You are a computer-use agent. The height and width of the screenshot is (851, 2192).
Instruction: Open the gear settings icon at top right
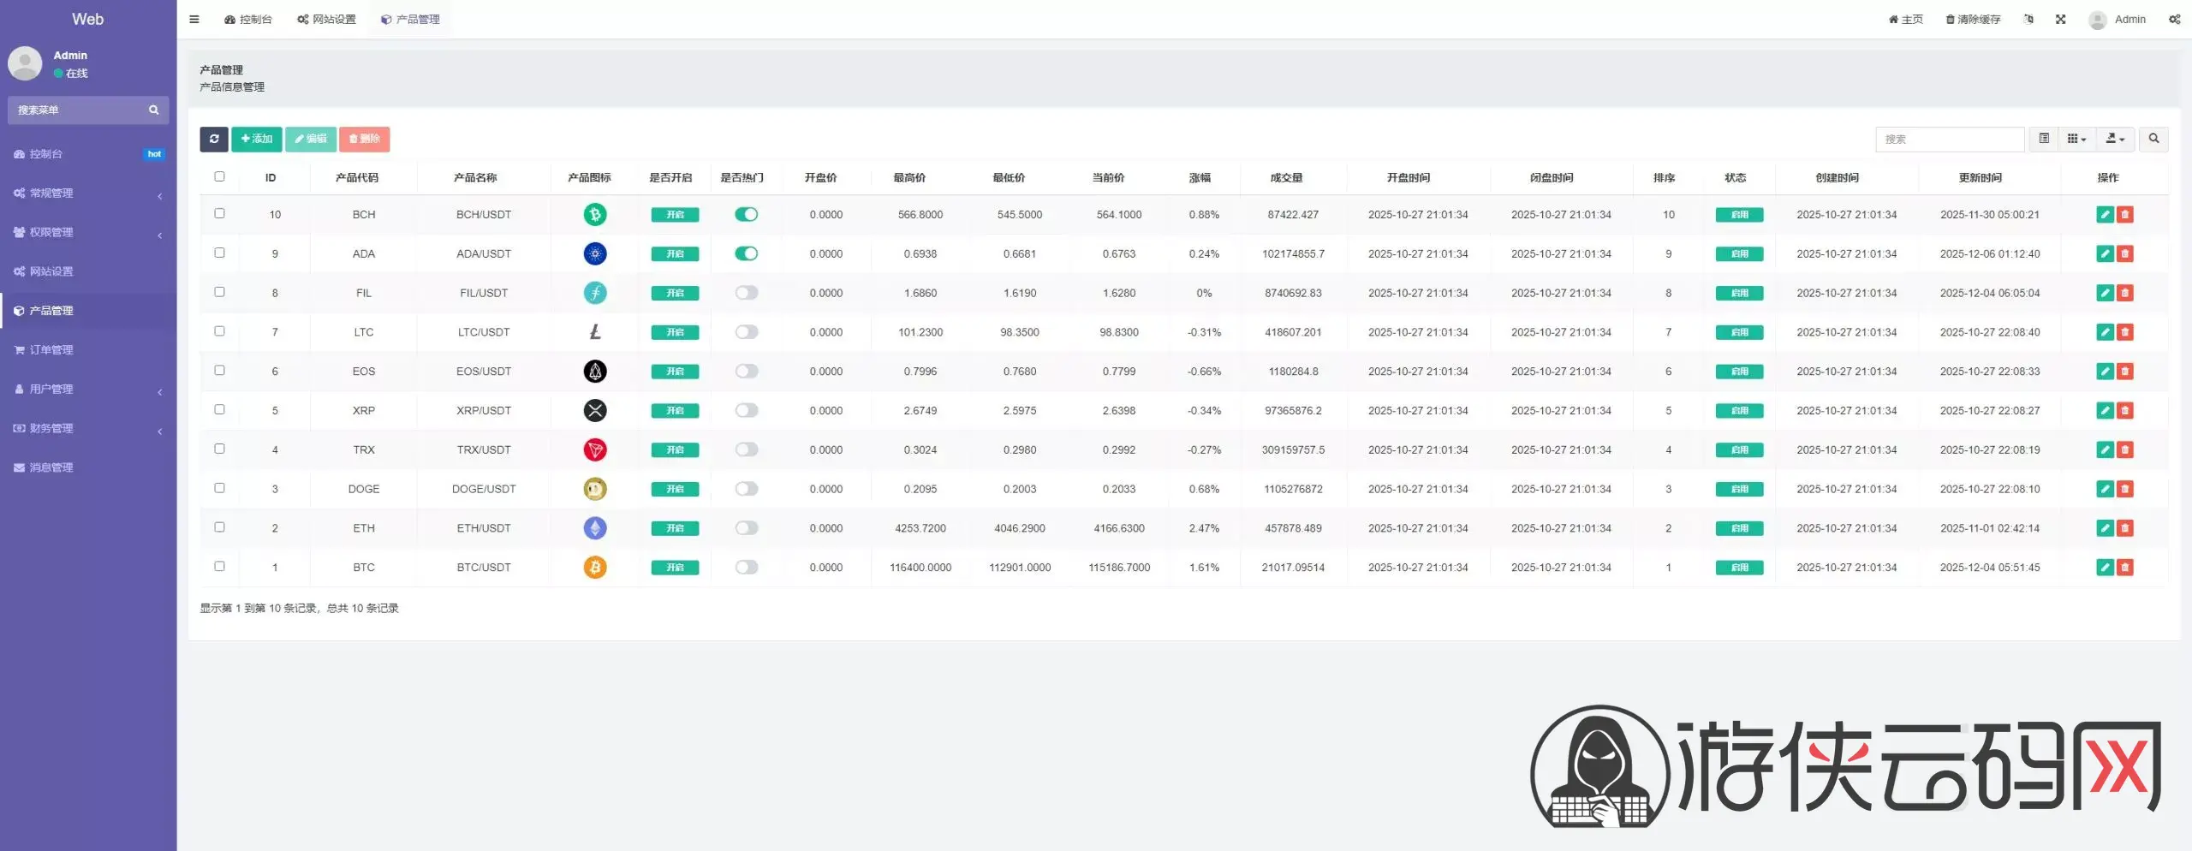point(2174,20)
